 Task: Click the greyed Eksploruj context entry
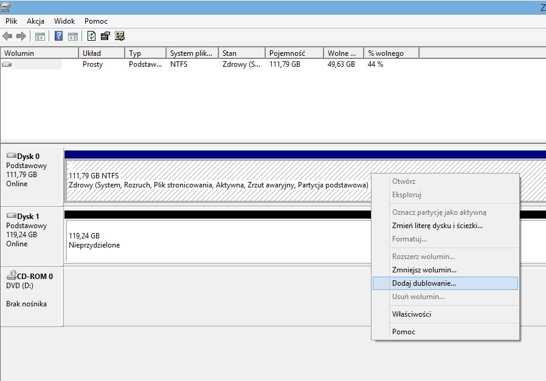click(445, 195)
